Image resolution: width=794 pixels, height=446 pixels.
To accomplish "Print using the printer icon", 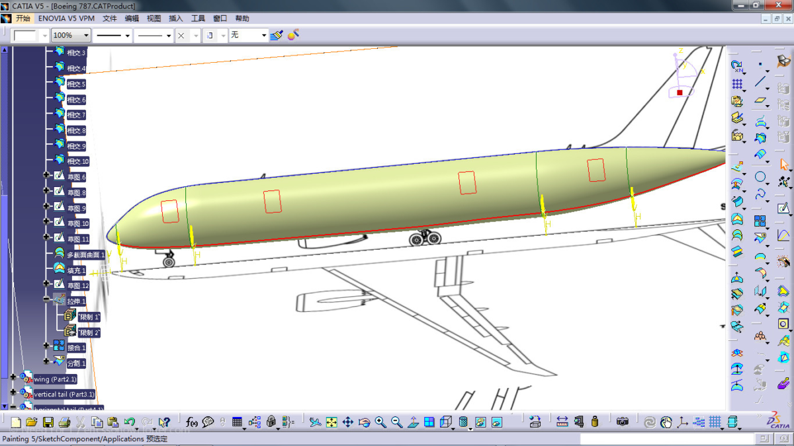I will pos(64,422).
